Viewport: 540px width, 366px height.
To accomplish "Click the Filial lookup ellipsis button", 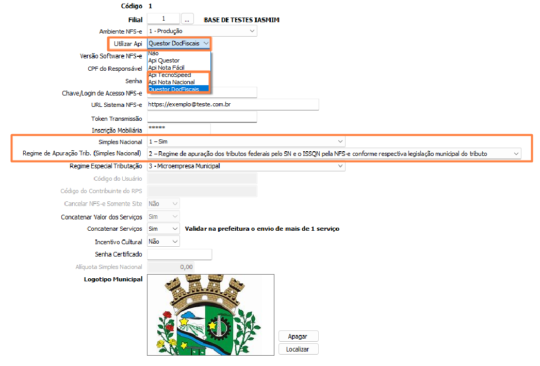I will click(187, 19).
